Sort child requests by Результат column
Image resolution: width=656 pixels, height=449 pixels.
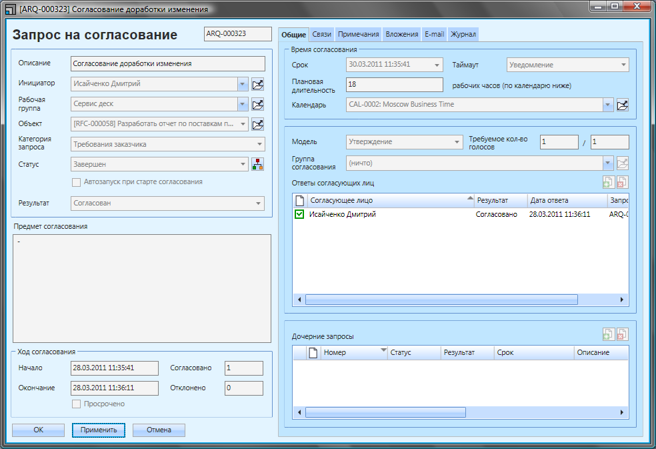point(468,353)
